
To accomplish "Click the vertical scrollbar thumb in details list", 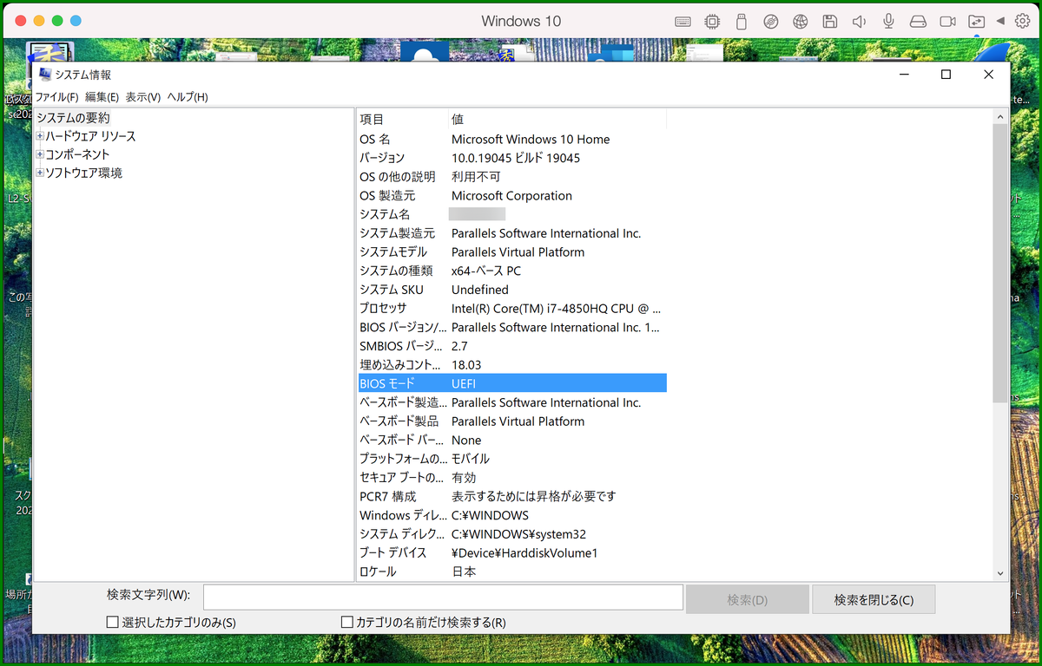I will [999, 263].
